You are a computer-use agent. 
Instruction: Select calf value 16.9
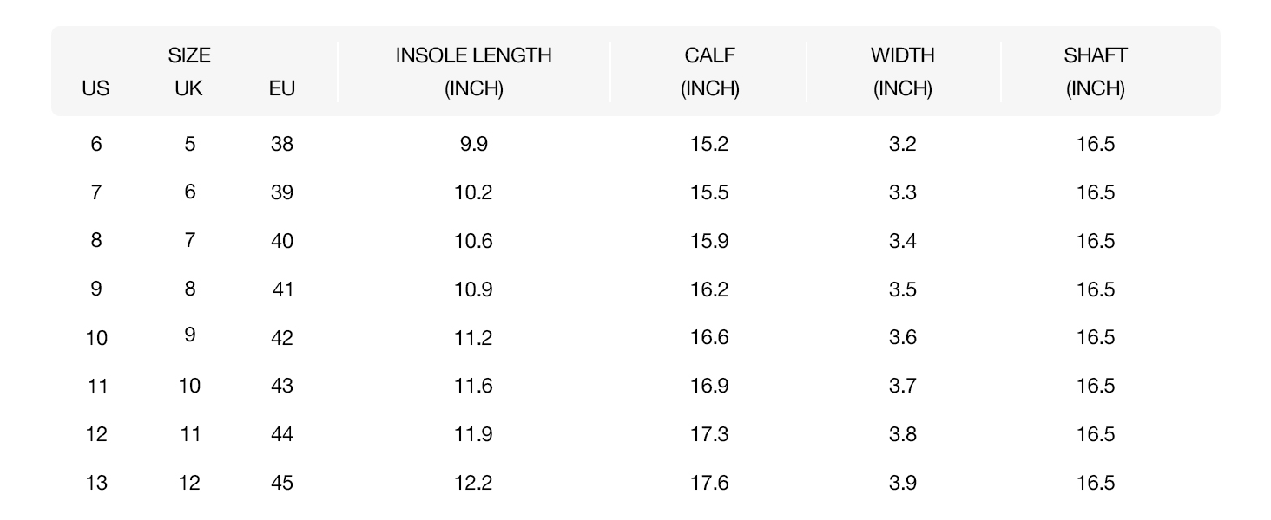(709, 386)
